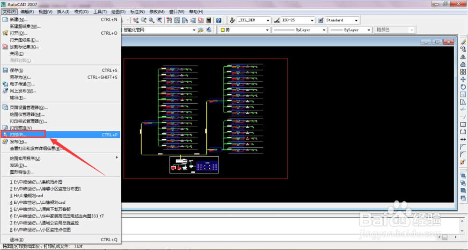The image size is (468, 250).
Task: Open recent file 8 小区监控点位图
Action: click(x=60, y=230)
